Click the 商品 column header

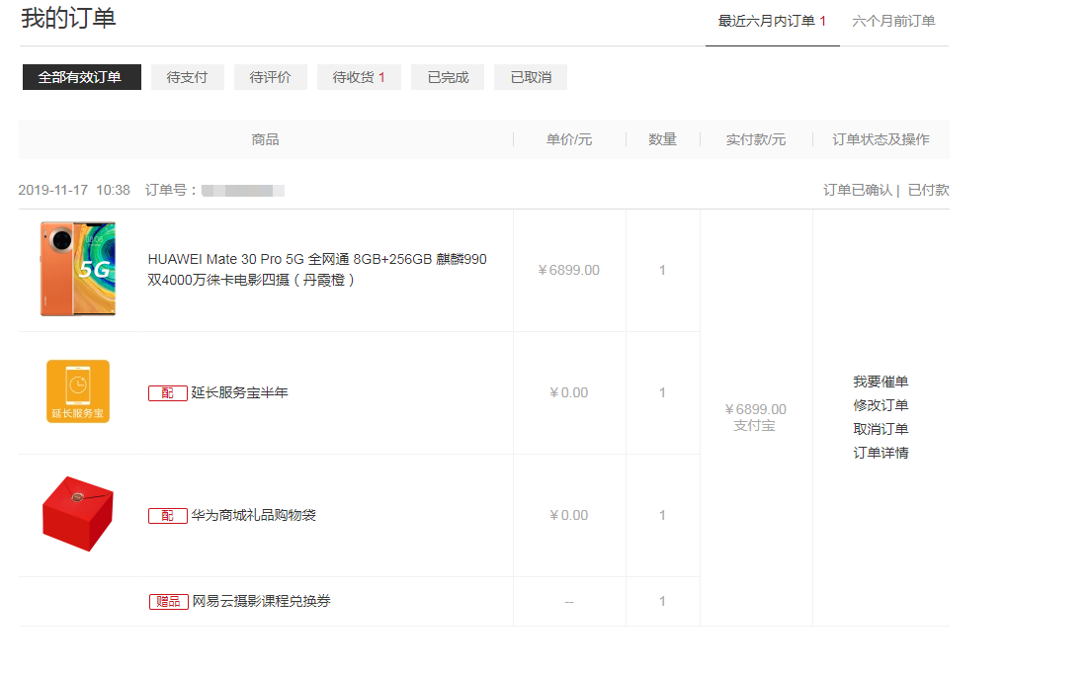[265, 139]
